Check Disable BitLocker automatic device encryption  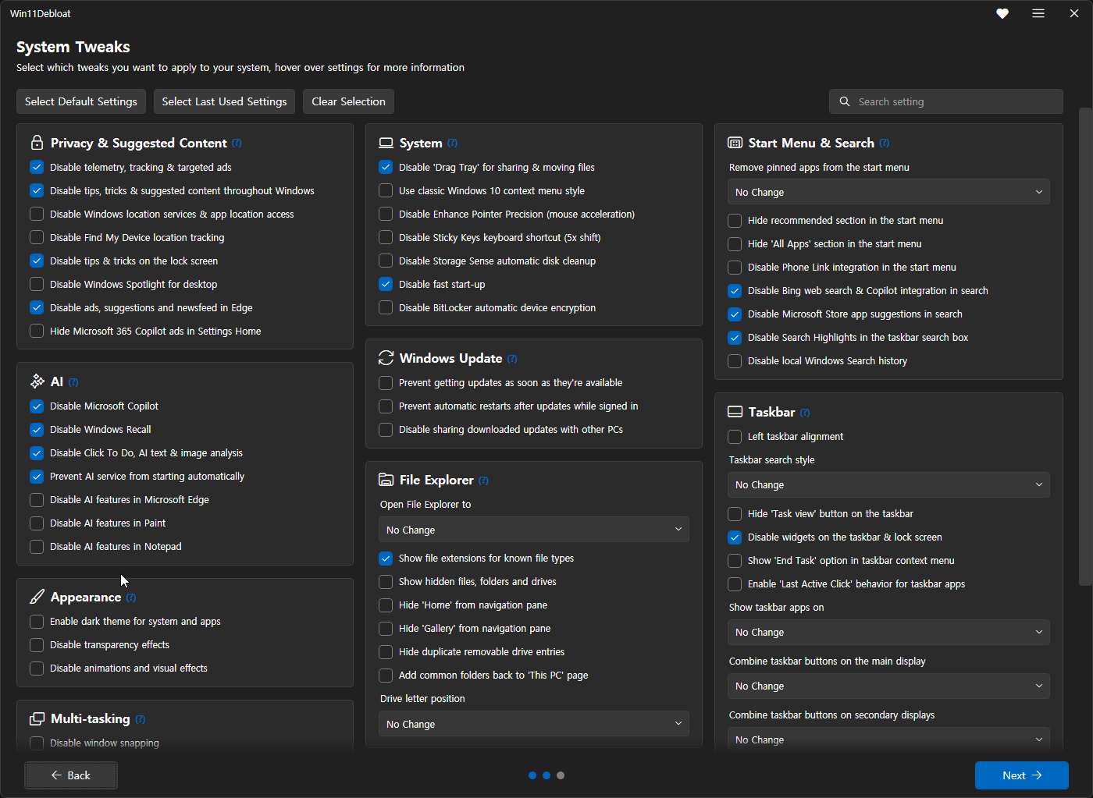tap(386, 307)
